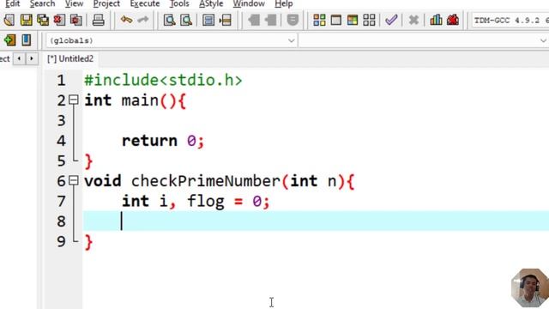549x309 pixels.
Task: Click the left tab scroll arrow
Action: [x=19, y=58]
